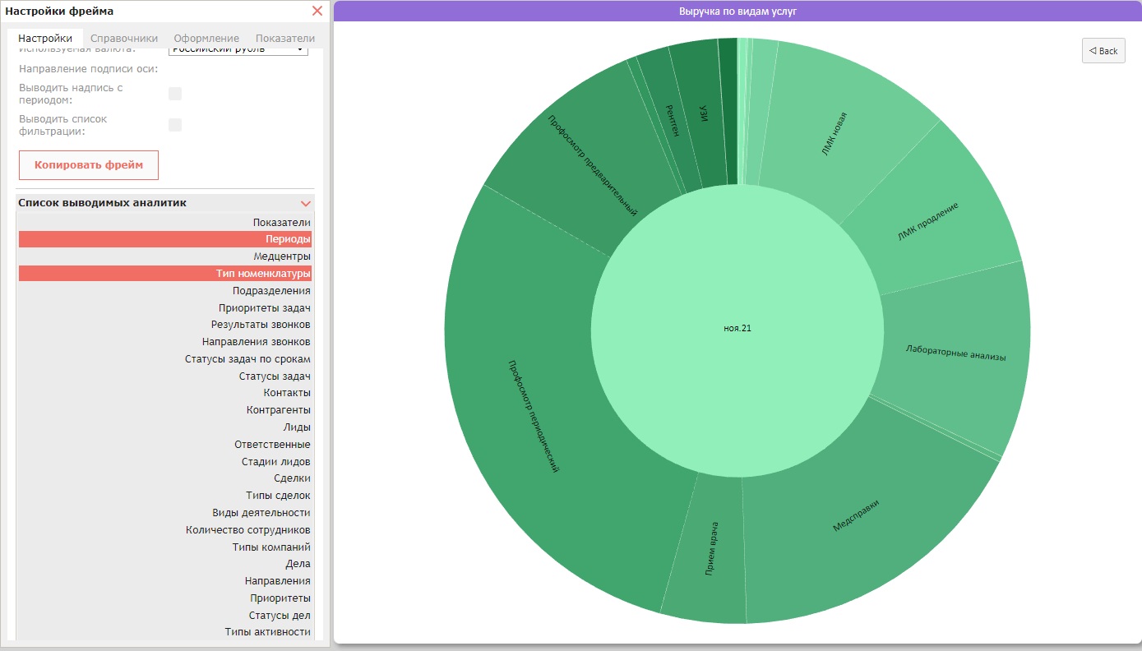Click the Копировать фрейм button
1142x651 pixels.
point(89,165)
